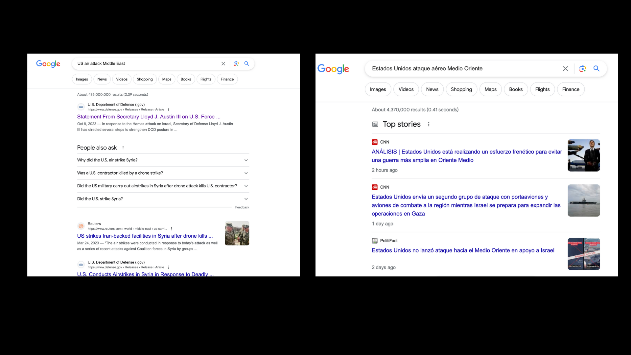Click magnifier search icon in right search bar
Image resolution: width=631 pixels, height=355 pixels.
(596, 69)
